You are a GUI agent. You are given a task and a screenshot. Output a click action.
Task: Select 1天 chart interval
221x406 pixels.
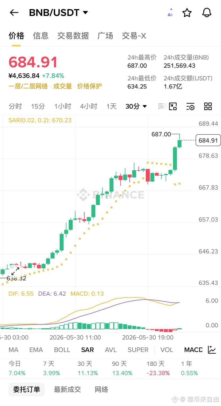coord(112,106)
